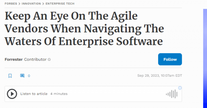Click the article headline text
This screenshot has width=207, height=108.
[84, 29]
